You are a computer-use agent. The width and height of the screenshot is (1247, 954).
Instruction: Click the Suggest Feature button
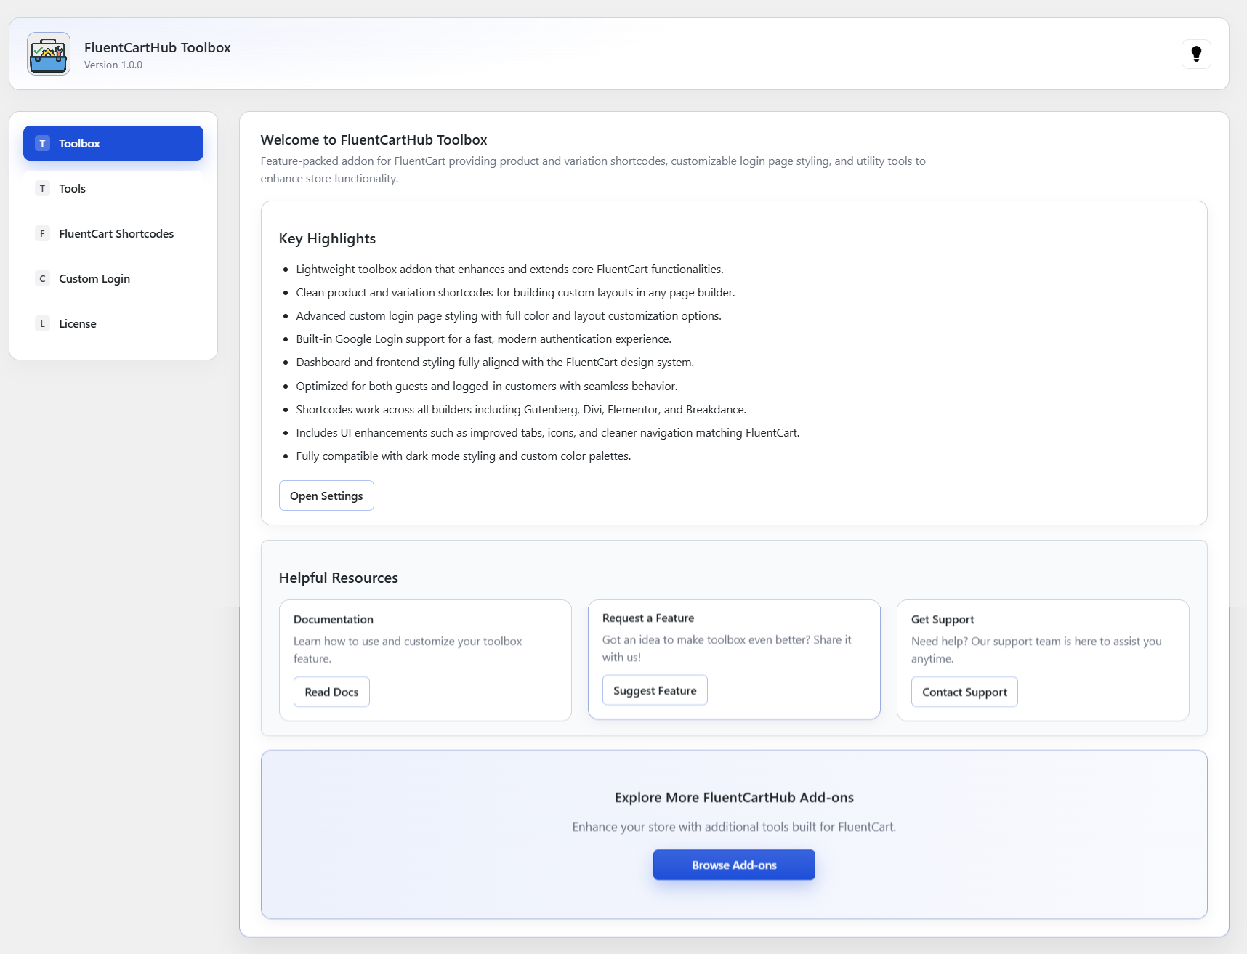[x=655, y=690]
